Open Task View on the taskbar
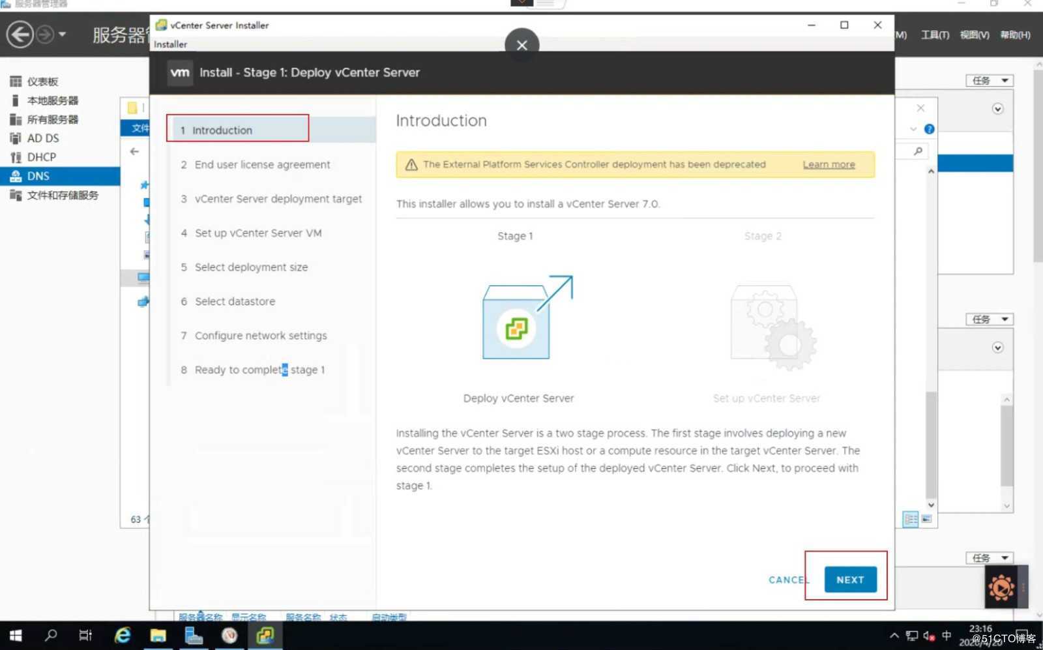The image size is (1043, 650). coord(85,635)
